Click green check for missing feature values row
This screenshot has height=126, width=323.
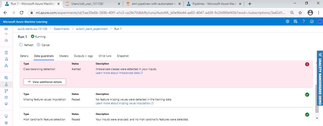pyautogui.click(x=307, y=95)
